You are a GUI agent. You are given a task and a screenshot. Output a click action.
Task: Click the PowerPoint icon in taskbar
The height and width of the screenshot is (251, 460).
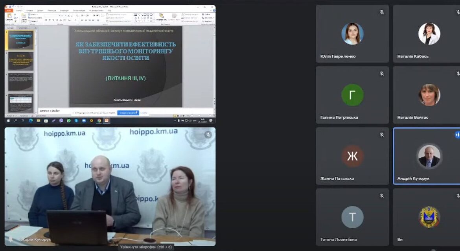click(x=107, y=121)
